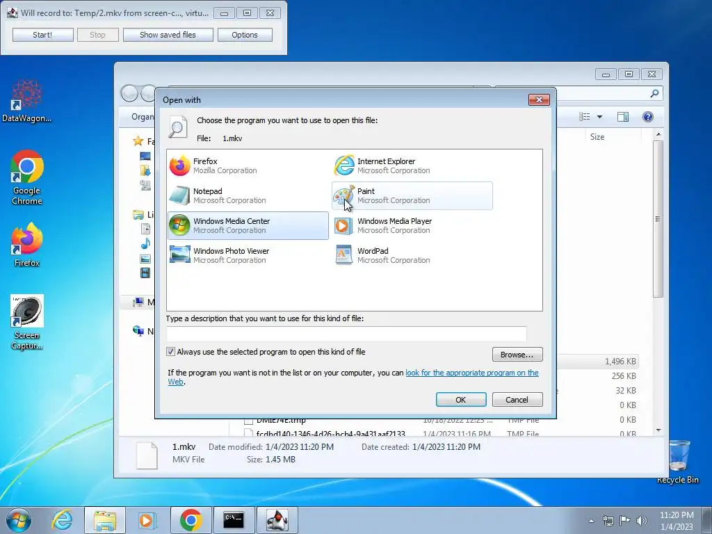Pick Paint to open 1.mkv

412,195
